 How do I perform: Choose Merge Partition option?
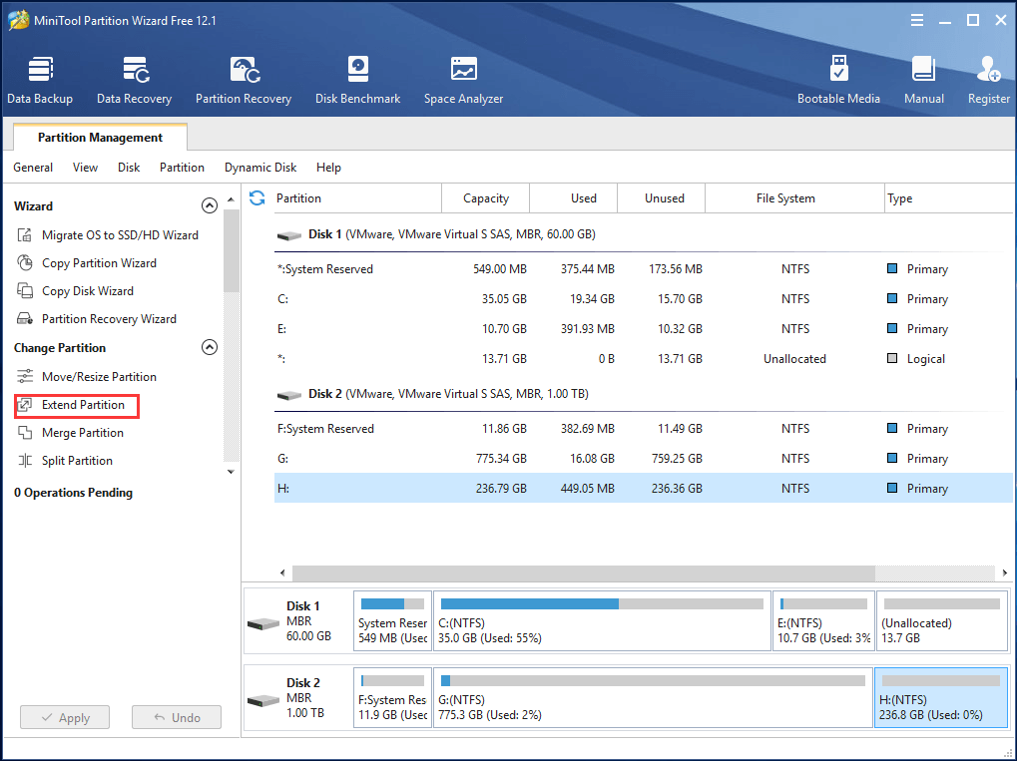coord(83,432)
